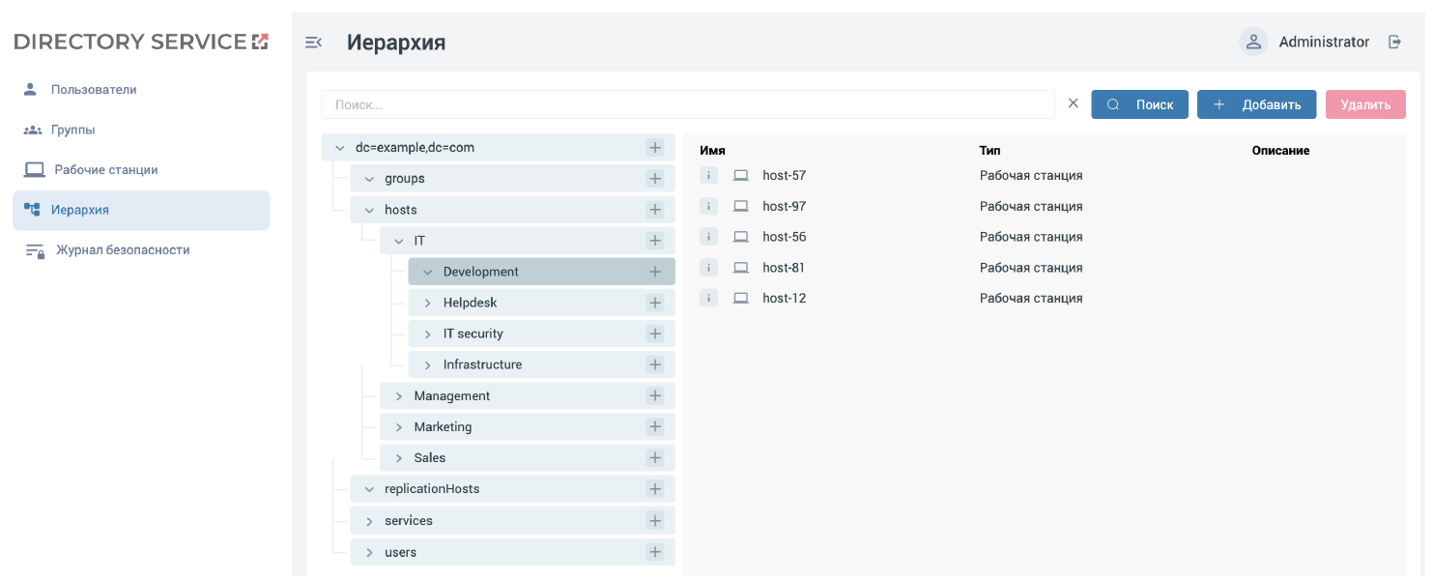Screen dimensions: 1434x581
Task: Go to Журнал безопасности page
Action: click(122, 249)
